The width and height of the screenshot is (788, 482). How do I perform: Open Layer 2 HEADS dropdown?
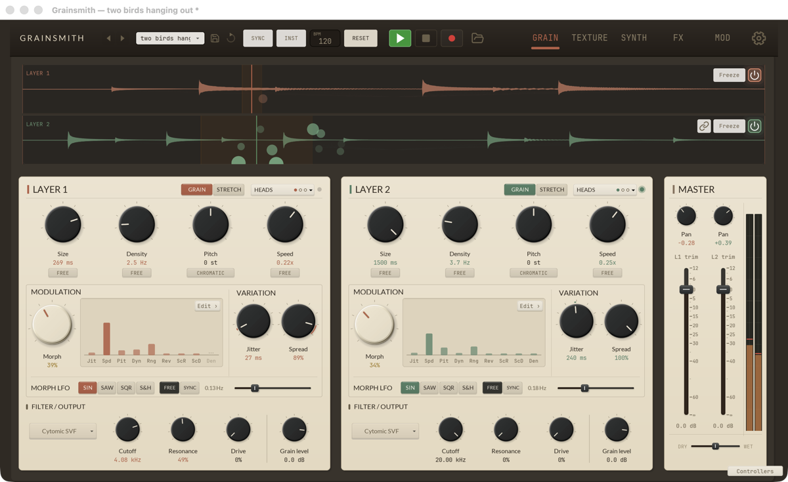(x=605, y=190)
